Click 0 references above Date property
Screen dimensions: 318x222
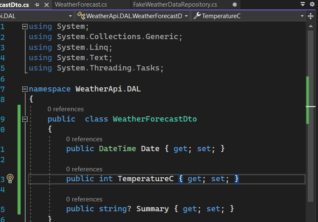(84, 139)
